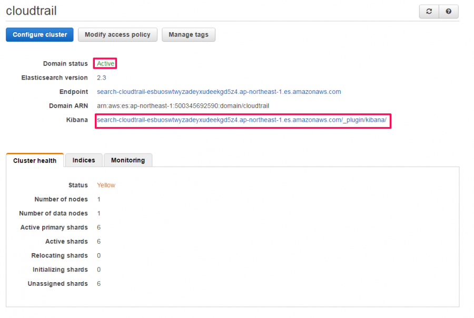Switch to the Indices tab

pyautogui.click(x=84, y=160)
